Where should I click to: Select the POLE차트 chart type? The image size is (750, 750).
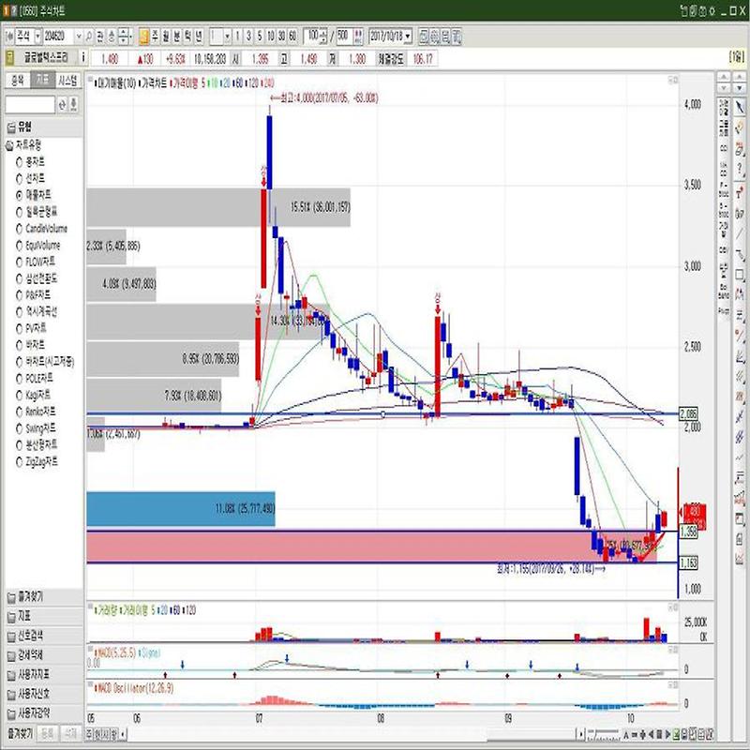35,379
